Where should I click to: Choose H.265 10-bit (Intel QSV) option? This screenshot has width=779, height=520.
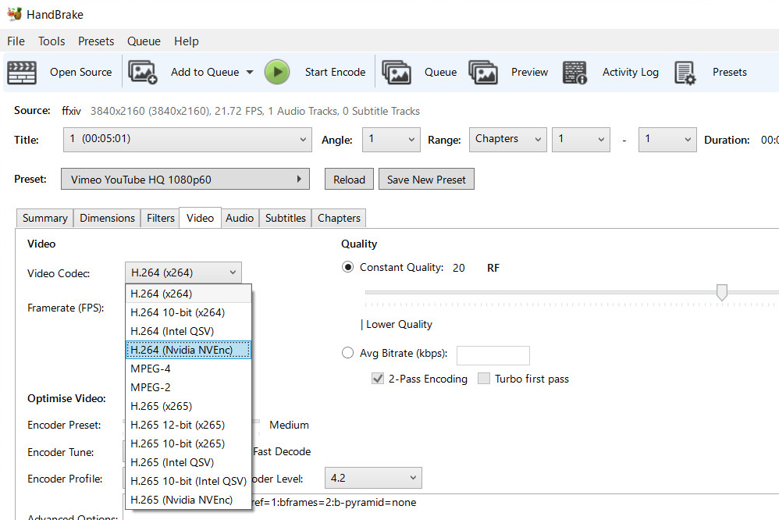click(x=188, y=481)
